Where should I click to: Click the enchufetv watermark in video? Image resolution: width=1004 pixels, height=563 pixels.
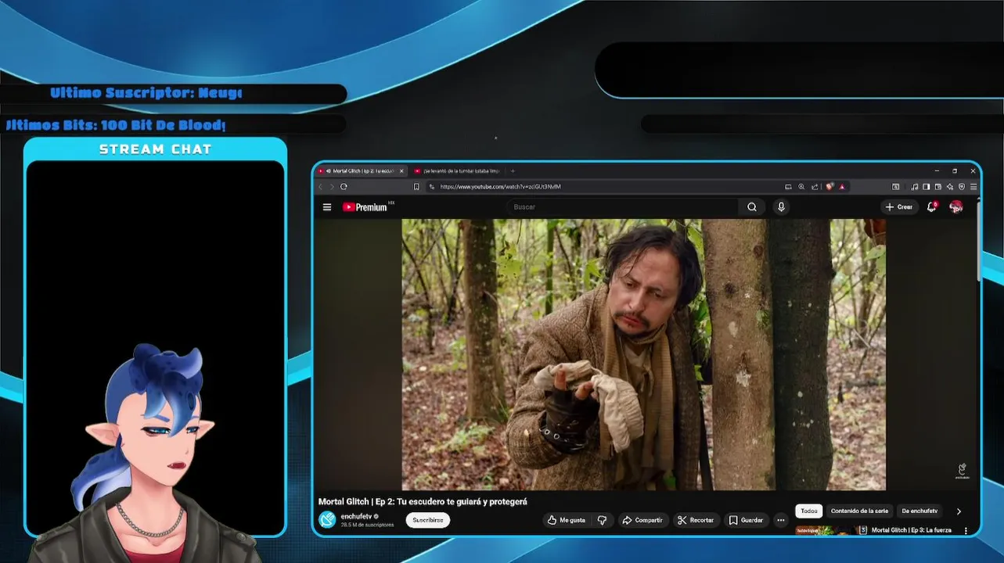(x=962, y=471)
